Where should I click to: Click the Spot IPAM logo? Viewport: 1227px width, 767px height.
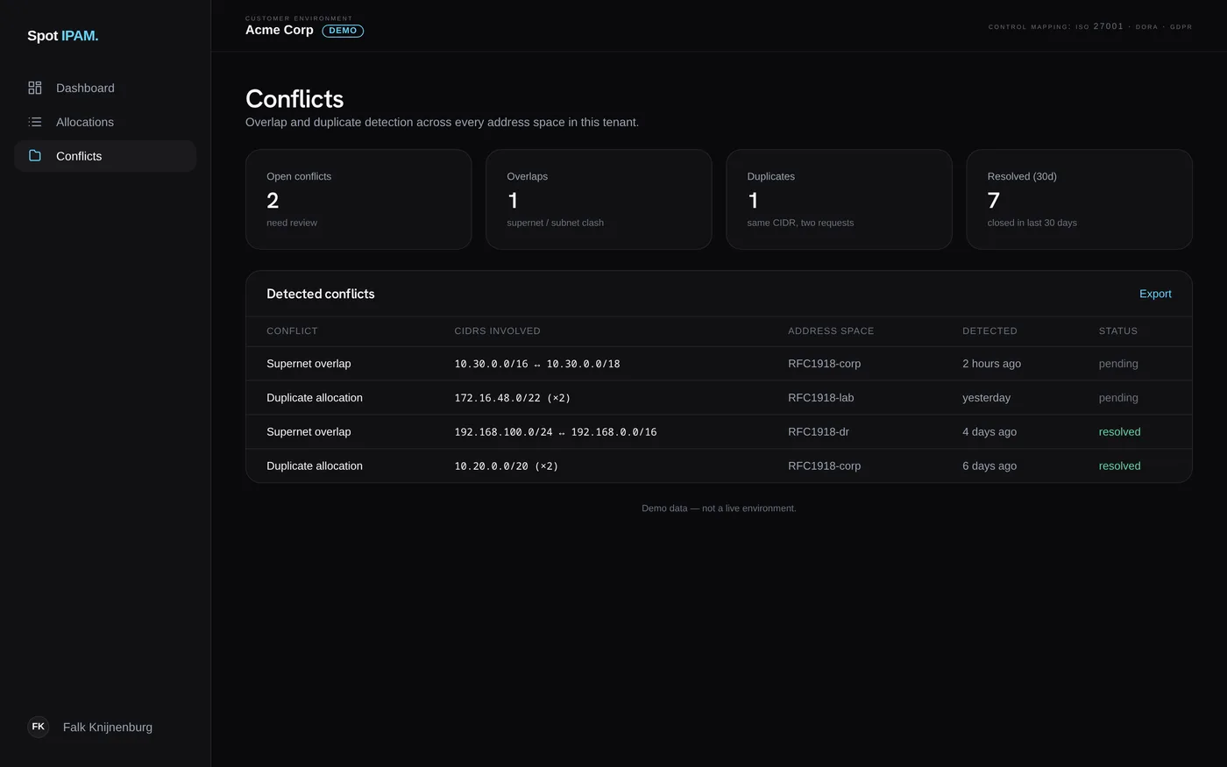62,36
